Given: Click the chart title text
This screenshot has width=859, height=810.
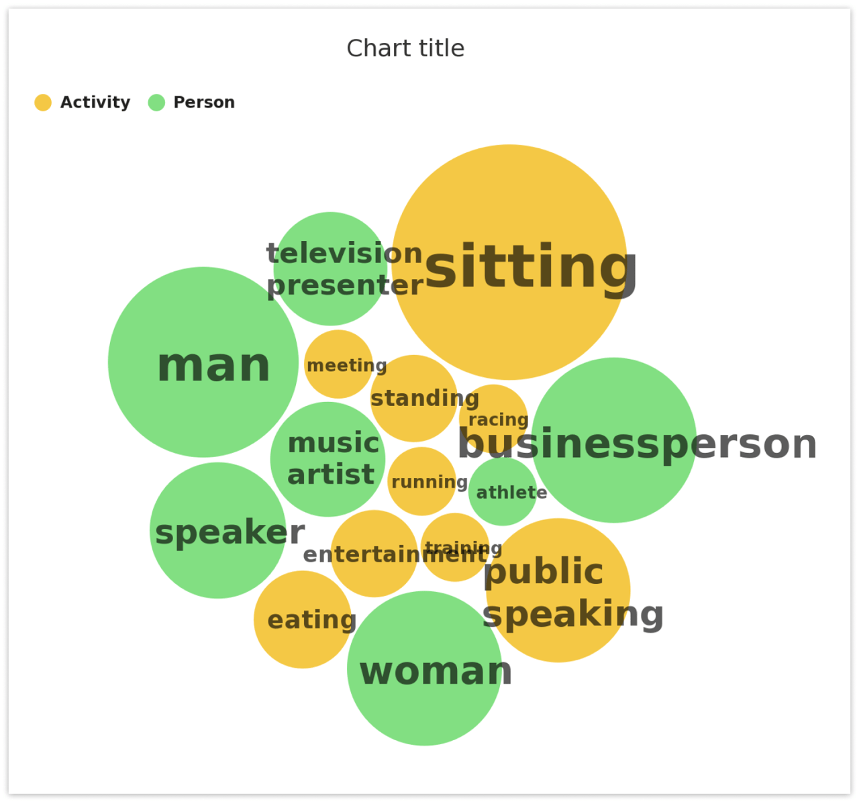Looking at the screenshot, I should point(405,48).
